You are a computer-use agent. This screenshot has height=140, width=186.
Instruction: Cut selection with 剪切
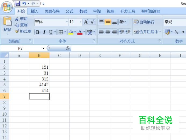tap(21, 19)
